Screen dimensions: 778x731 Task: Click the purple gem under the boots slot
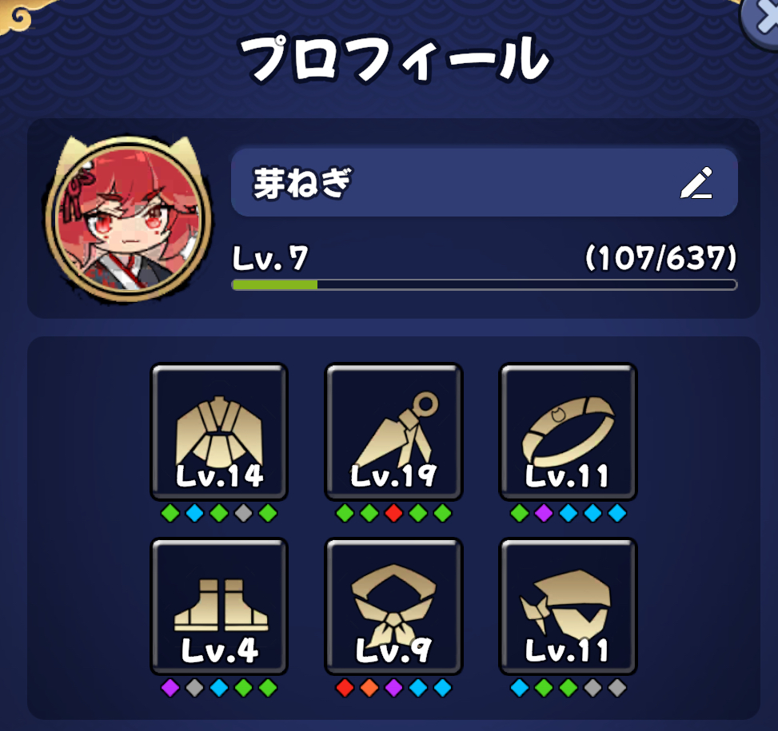pos(170,688)
